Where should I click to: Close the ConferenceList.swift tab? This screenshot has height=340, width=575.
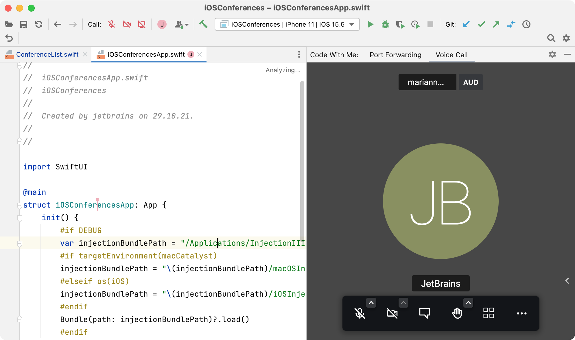coord(85,54)
